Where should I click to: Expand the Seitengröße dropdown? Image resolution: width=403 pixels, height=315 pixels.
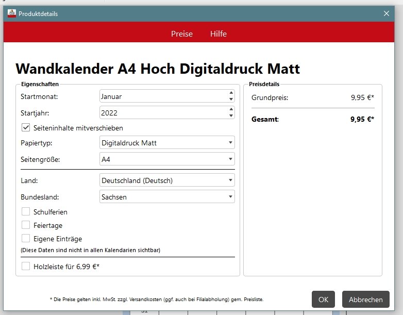pos(166,159)
